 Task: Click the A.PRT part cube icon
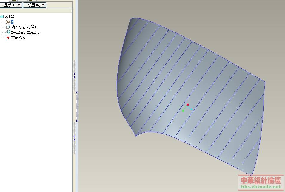(x=2, y=16)
